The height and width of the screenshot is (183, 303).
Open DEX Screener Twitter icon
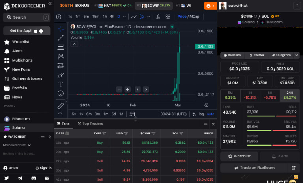pyautogui.click(x=7, y=178)
